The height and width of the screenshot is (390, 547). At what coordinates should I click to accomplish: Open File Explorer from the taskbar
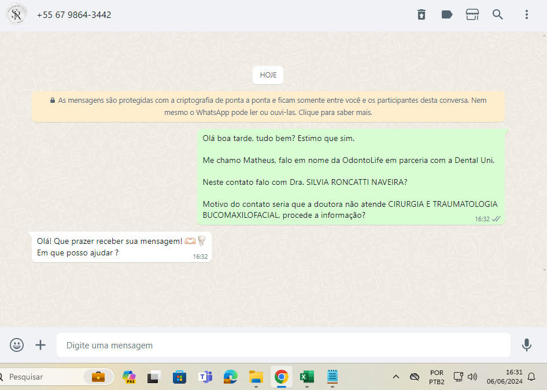point(256,377)
